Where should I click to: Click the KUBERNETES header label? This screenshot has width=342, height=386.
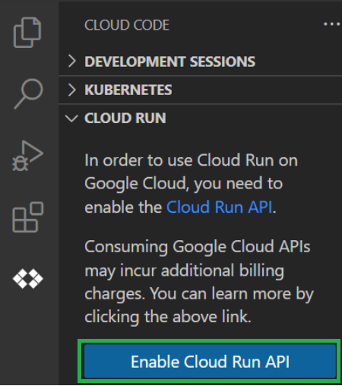(x=128, y=90)
